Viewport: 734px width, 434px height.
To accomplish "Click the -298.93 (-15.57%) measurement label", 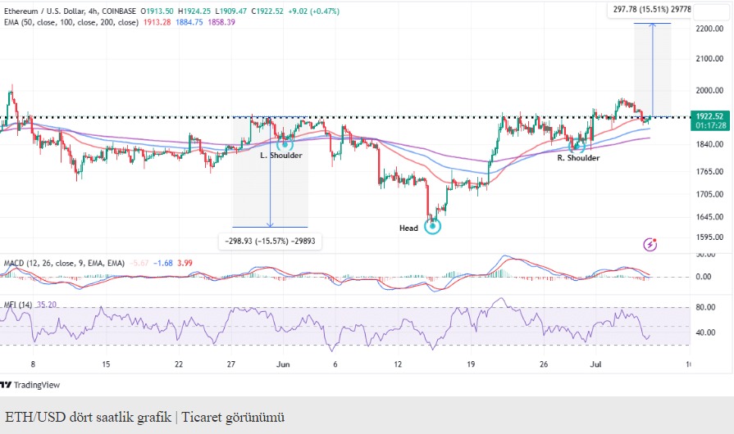I will (270, 241).
